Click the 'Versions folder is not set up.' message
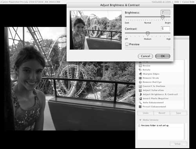This screenshot has height=149, width=196. (155, 126)
